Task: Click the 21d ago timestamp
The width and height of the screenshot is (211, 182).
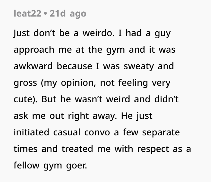Action: click(x=68, y=14)
